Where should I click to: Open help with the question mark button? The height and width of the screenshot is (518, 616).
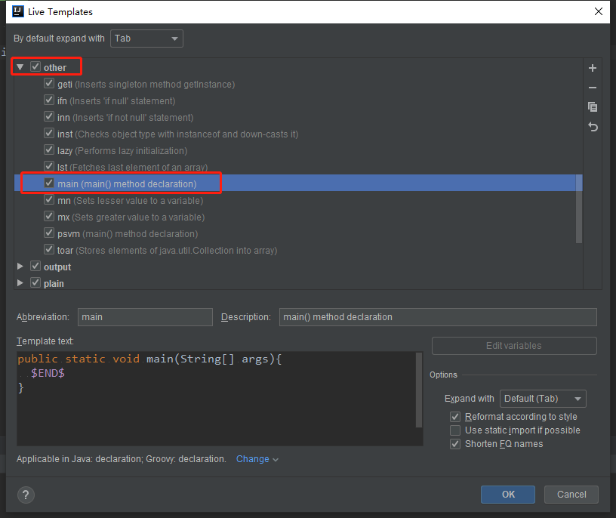point(26,495)
